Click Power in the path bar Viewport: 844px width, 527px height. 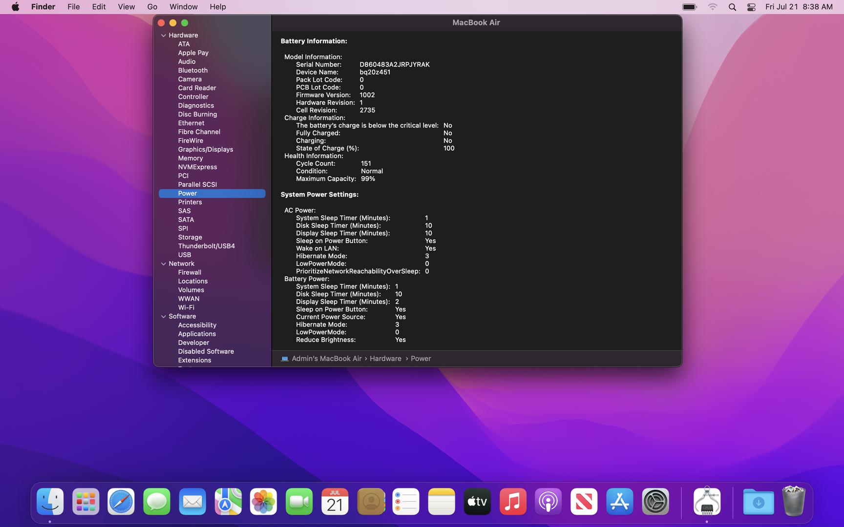421,359
